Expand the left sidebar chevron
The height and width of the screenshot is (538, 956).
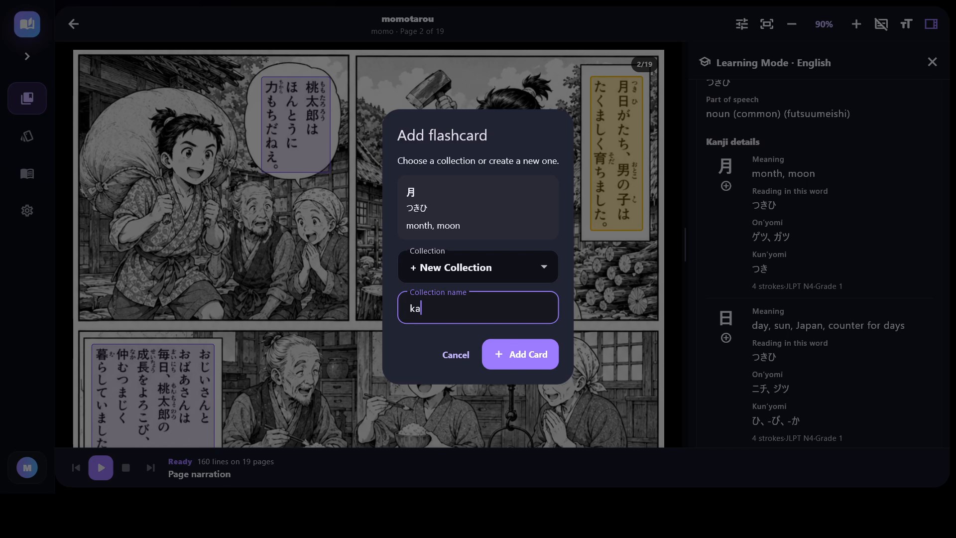(x=27, y=56)
